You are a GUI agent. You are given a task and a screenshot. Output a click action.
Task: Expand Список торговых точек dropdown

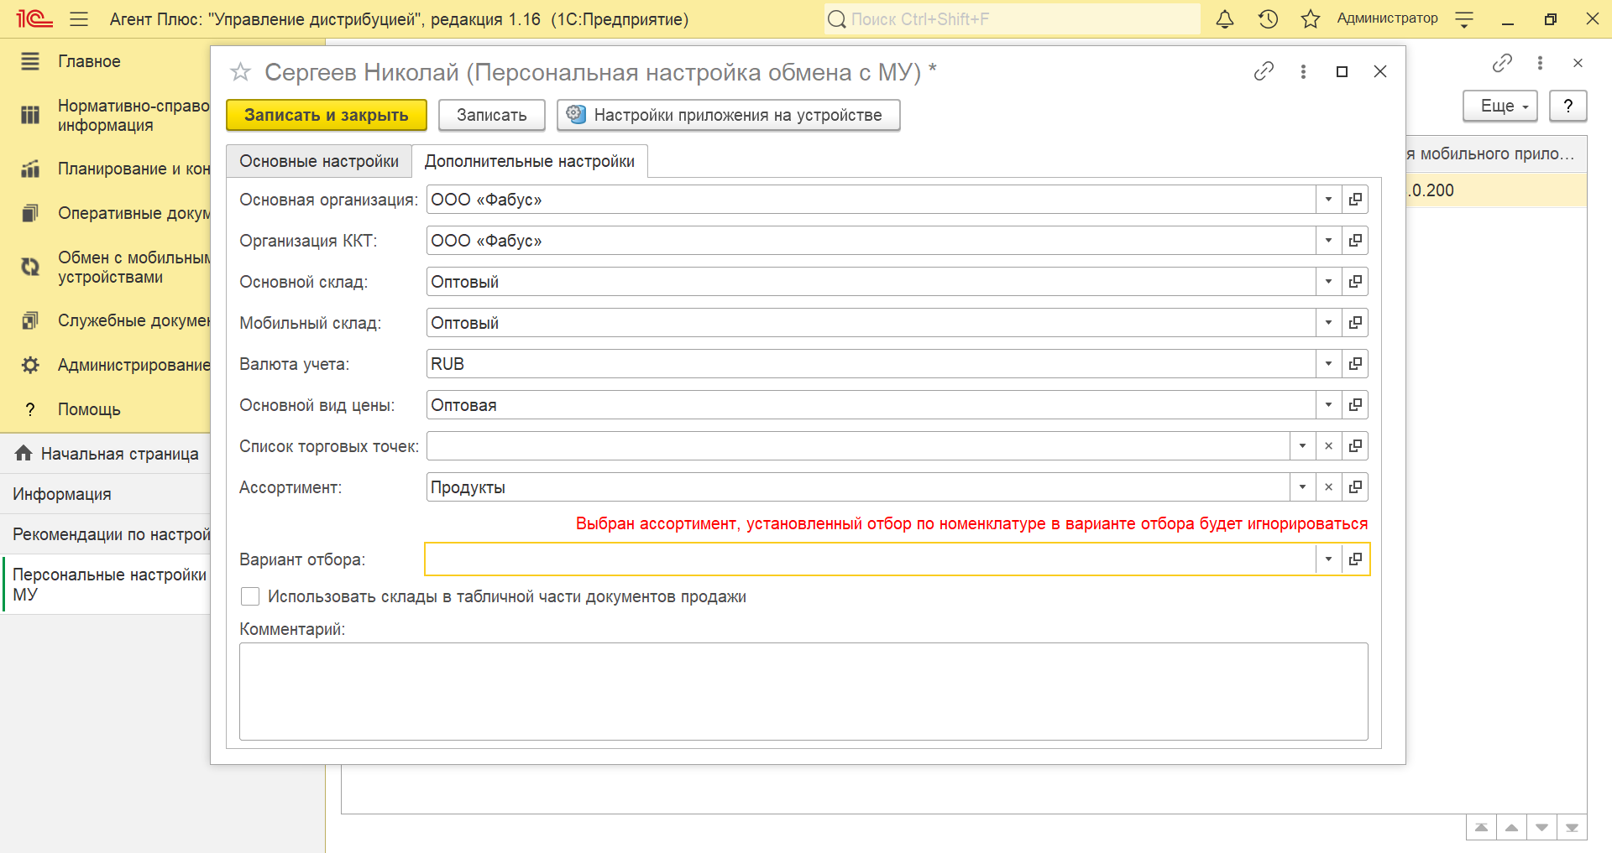1302,446
